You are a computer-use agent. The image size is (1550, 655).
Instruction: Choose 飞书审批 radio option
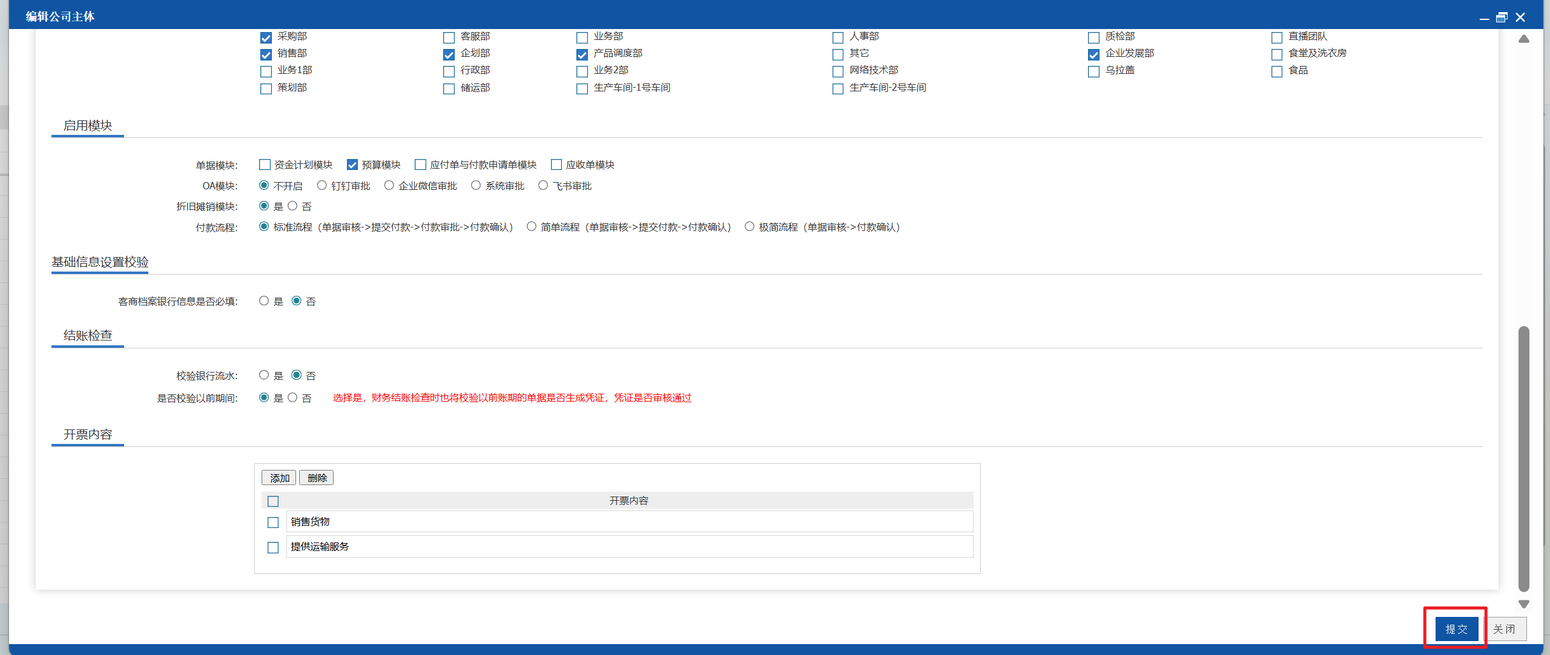pyautogui.click(x=543, y=185)
